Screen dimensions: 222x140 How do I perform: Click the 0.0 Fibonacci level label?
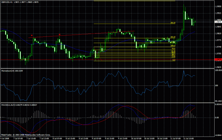coord(174,60)
